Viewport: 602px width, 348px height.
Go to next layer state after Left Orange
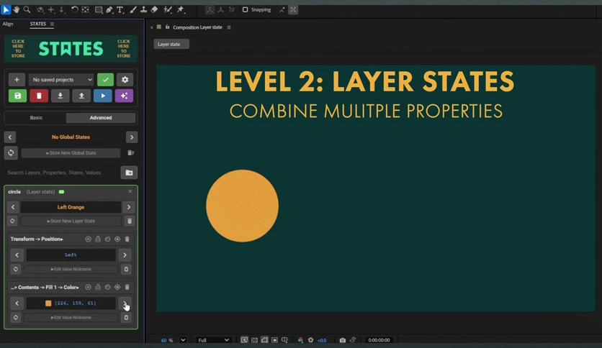pyautogui.click(x=129, y=207)
